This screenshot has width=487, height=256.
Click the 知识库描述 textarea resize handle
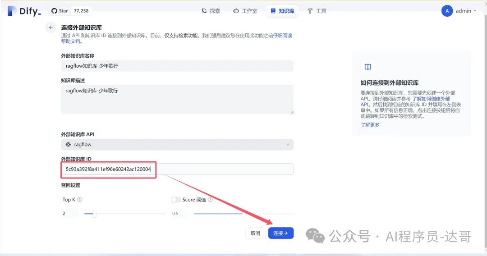[x=292, y=112]
